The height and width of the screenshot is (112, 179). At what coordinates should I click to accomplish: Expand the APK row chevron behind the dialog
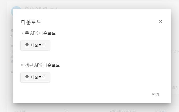(x=16, y=111)
